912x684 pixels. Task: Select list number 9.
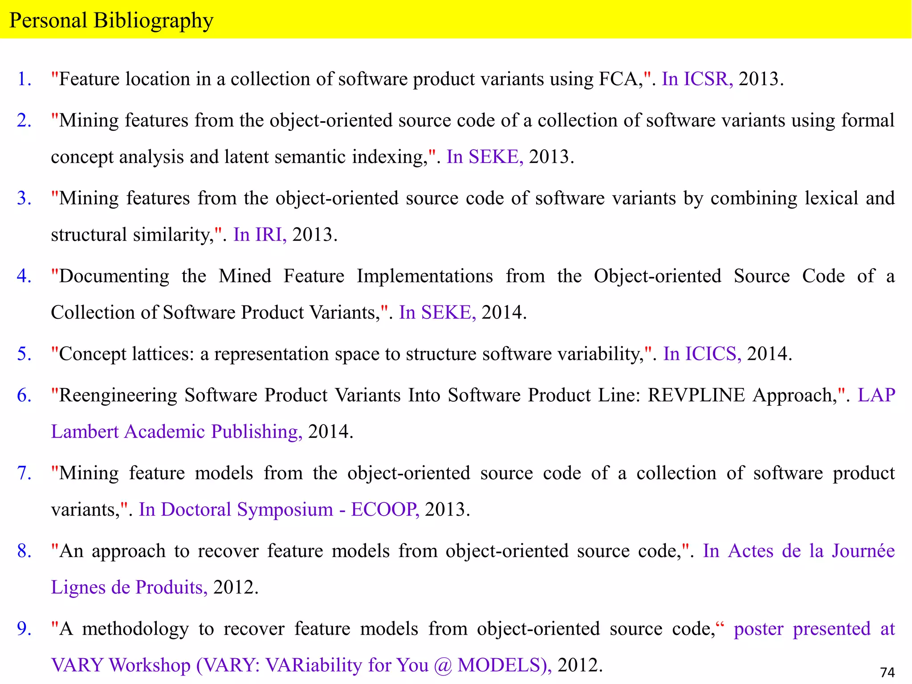[24, 629]
